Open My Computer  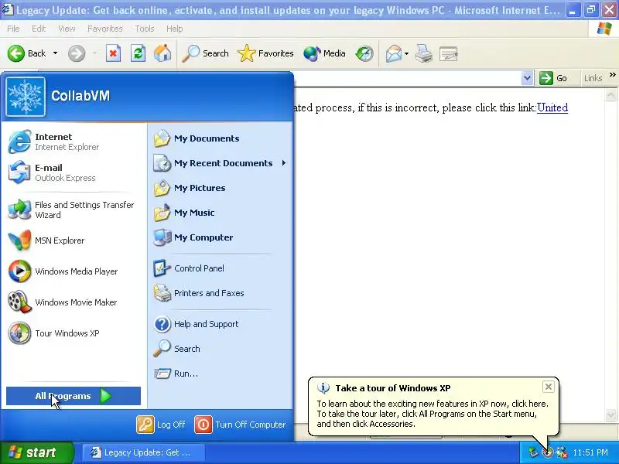[220, 237]
